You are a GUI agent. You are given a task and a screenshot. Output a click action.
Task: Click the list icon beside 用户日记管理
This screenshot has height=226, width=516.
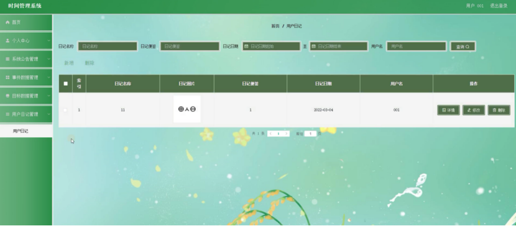7,114
